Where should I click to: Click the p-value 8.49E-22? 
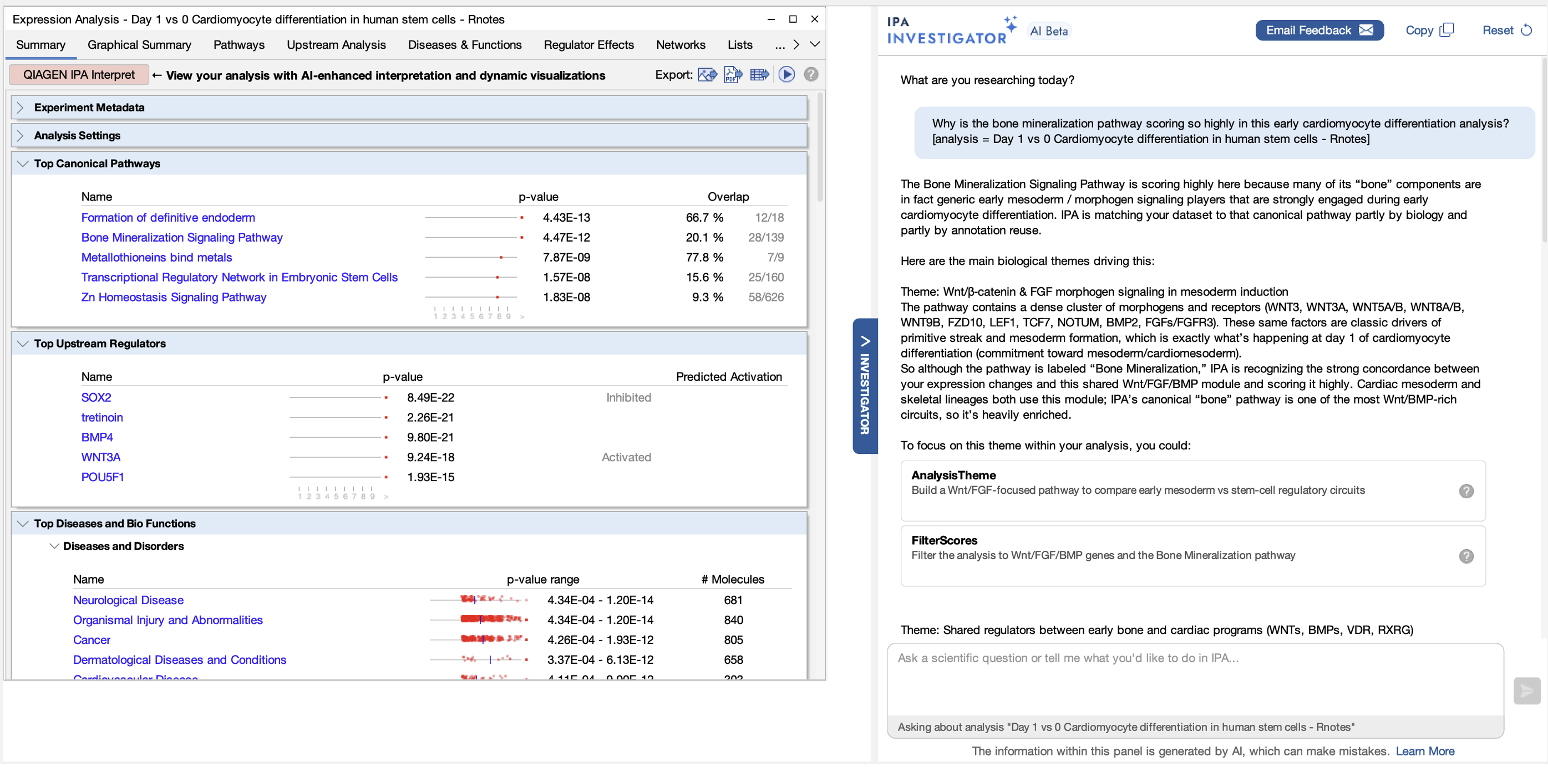430,398
